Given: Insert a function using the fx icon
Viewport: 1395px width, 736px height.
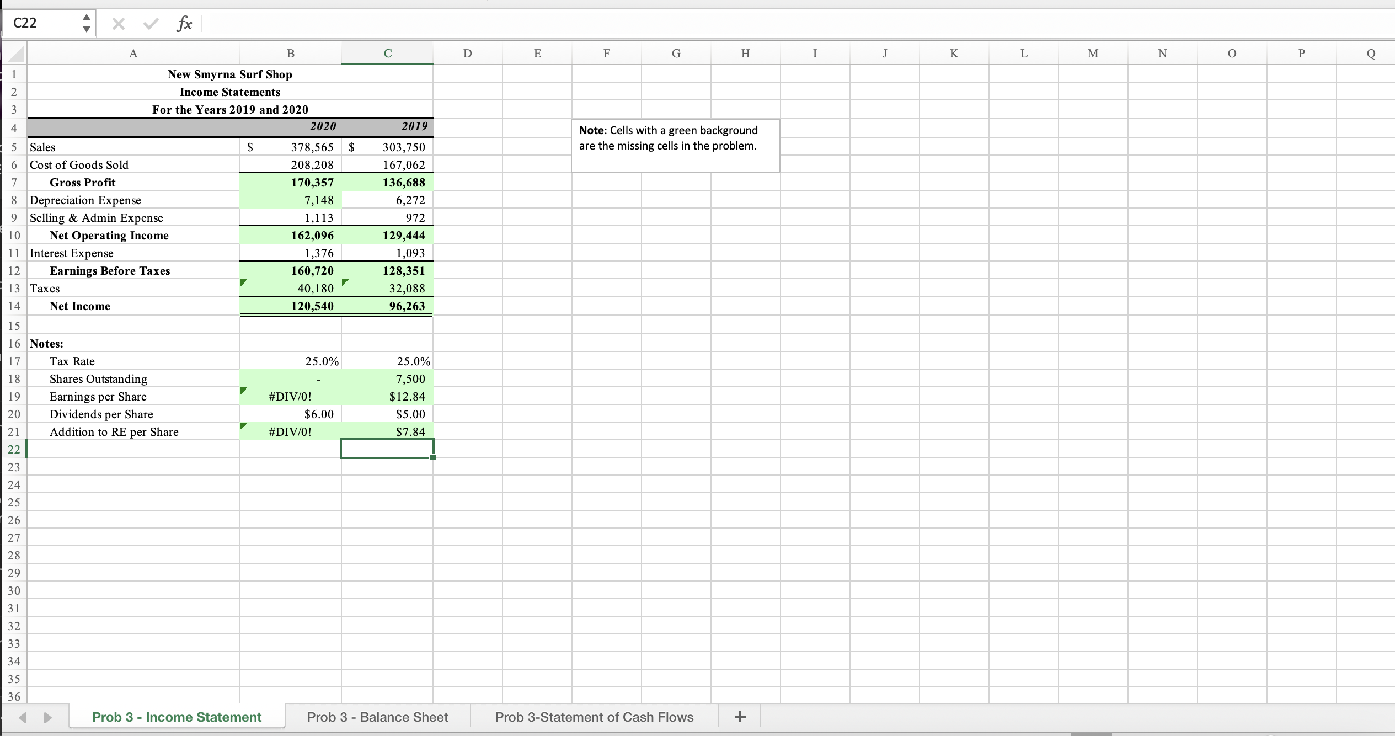Looking at the screenshot, I should click(x=184, y=23).
